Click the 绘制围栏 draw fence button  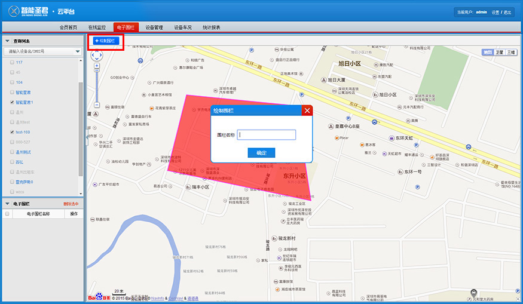click(x=106, y=41)
